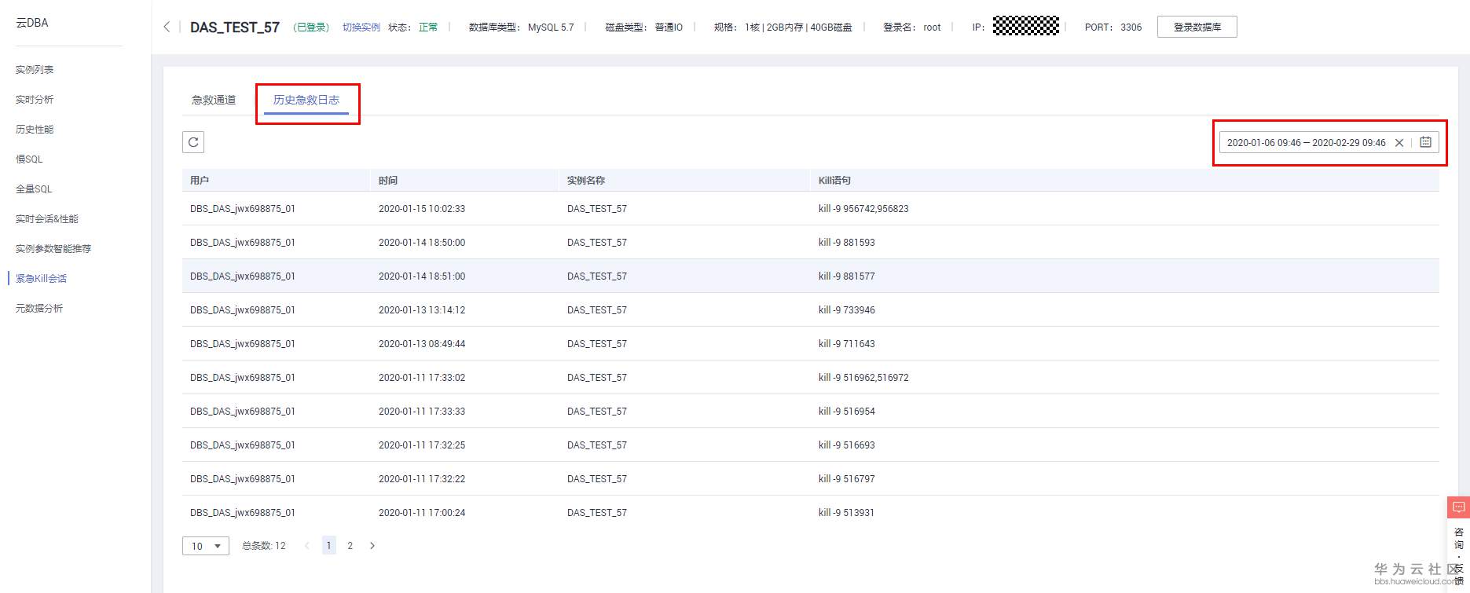Screen dimensions: 1470x593
Task: Click the timestamp 2020-01-11 17:00:24
Action: (x=422, y=513)
